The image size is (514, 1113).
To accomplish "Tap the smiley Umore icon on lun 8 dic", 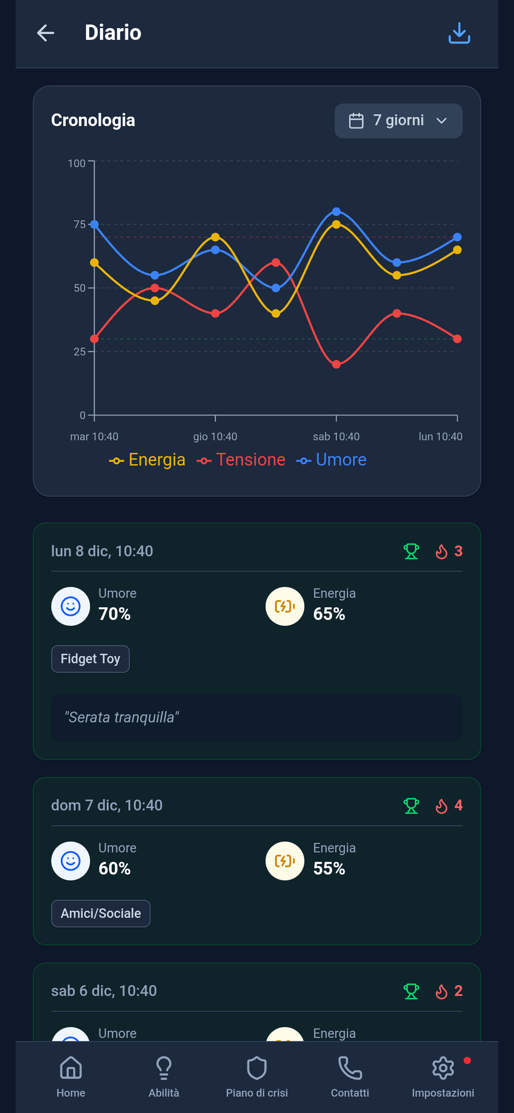I will (70, 606).
